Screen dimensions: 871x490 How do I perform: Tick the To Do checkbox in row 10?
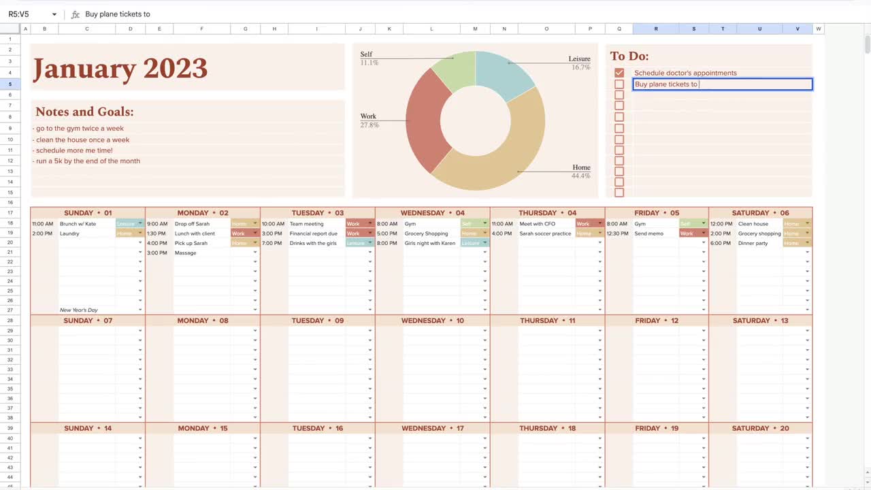coord(619,139)
